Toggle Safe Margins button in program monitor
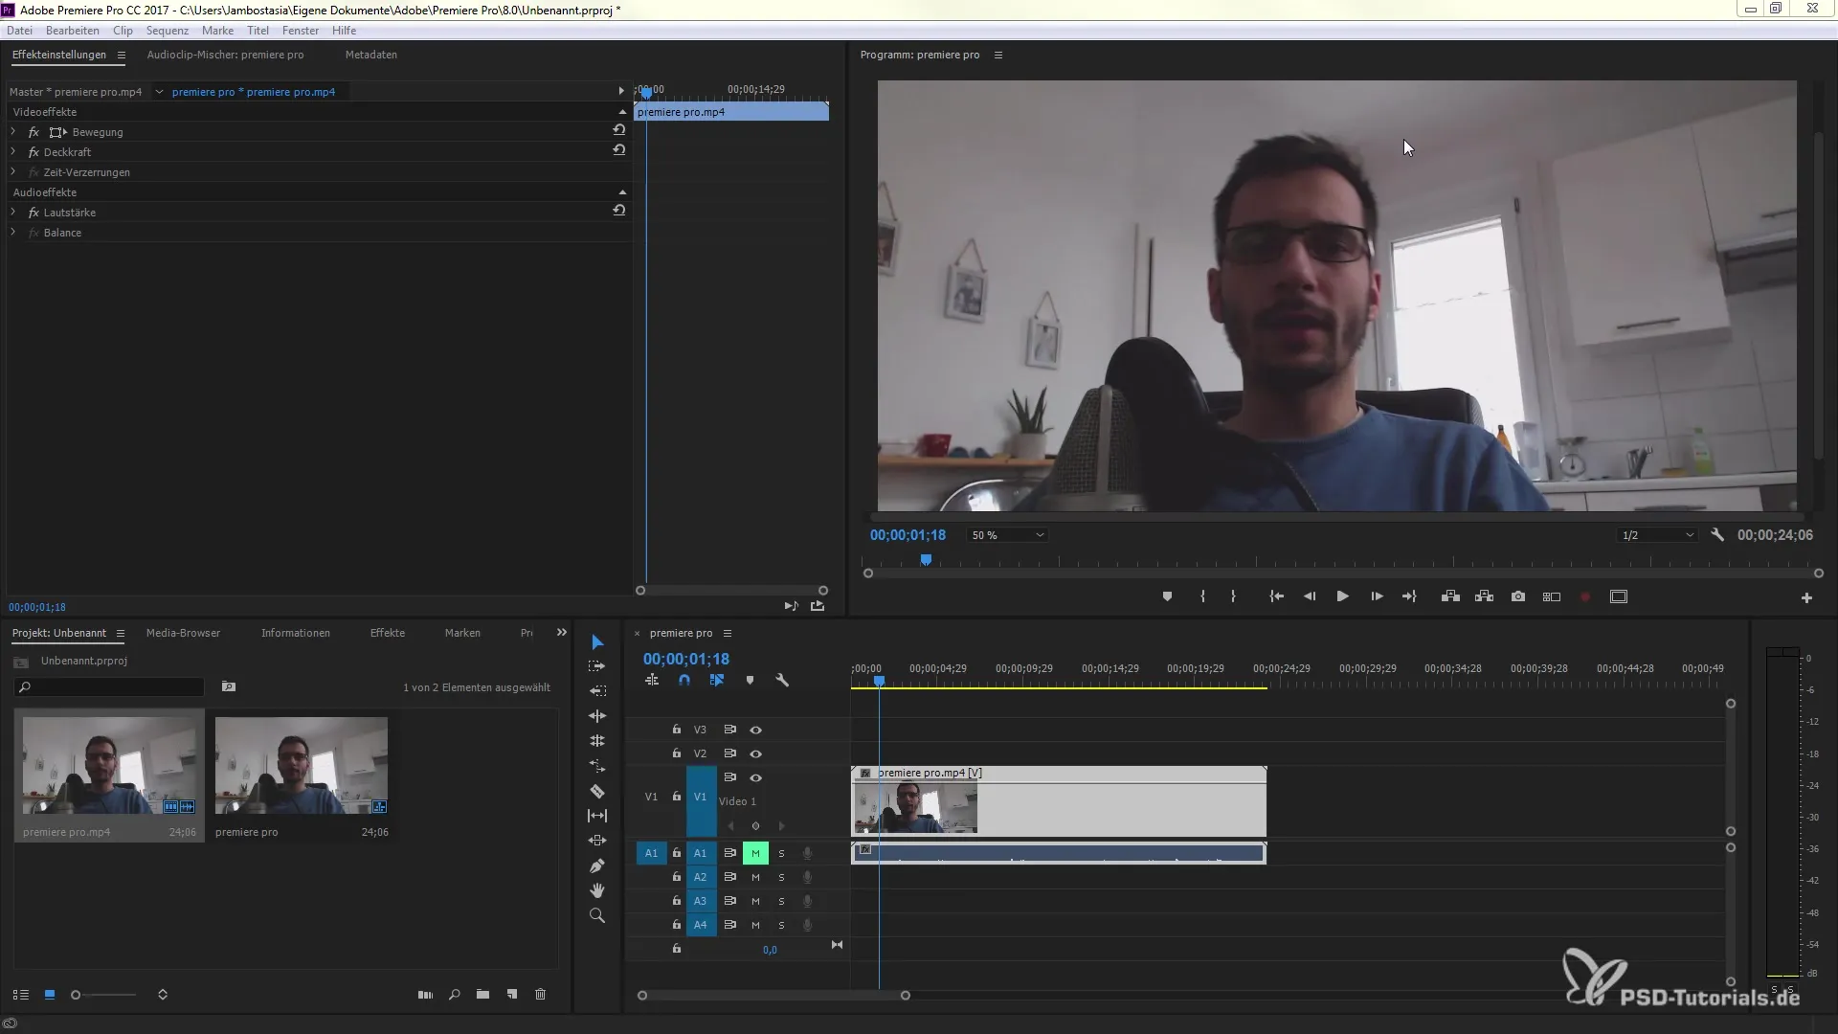The width and height of the screenshot is (1838, 1034). (1619, 596)
